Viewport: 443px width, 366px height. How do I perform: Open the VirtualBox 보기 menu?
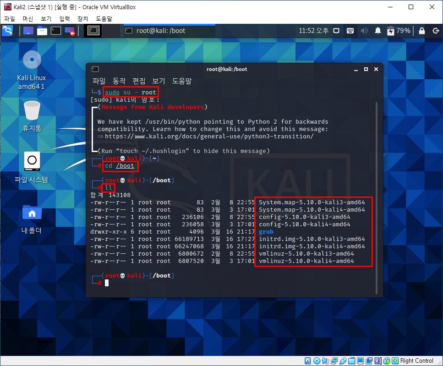click(46, 19)
